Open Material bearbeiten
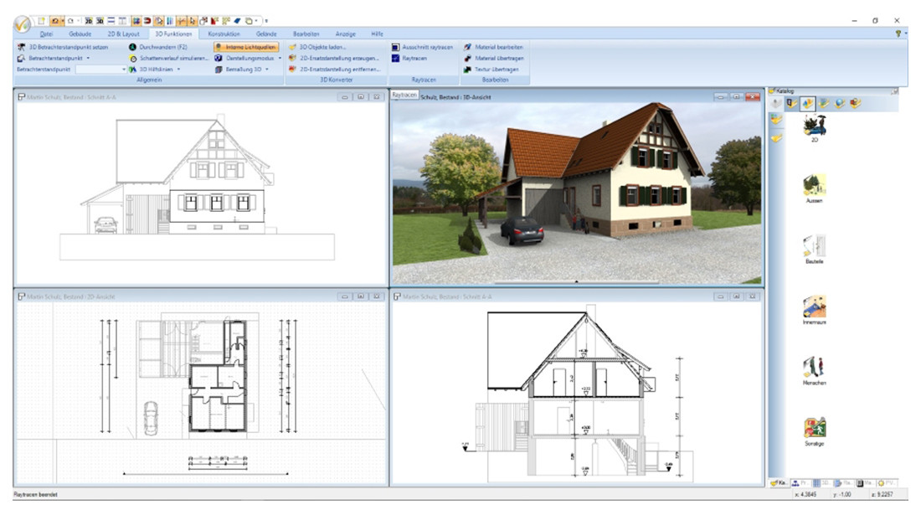Screen dimensions: 921x515 pos(493,47)
